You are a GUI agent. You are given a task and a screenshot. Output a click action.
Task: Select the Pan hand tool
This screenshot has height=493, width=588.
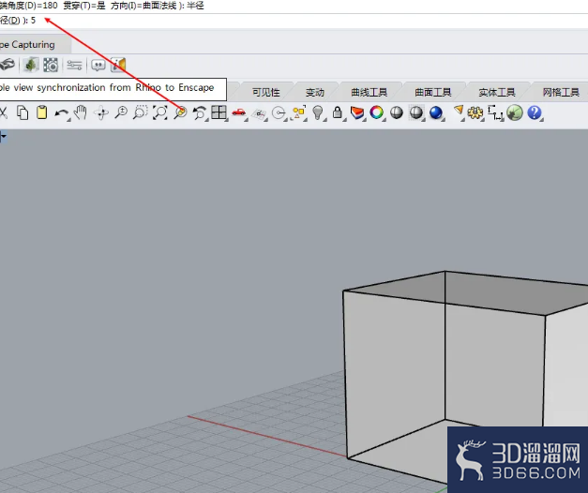81,112
